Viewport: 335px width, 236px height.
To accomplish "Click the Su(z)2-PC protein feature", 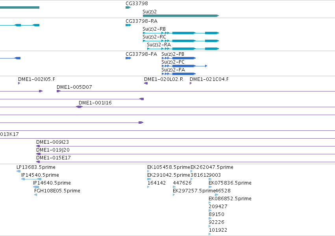I will click(184, 66).
